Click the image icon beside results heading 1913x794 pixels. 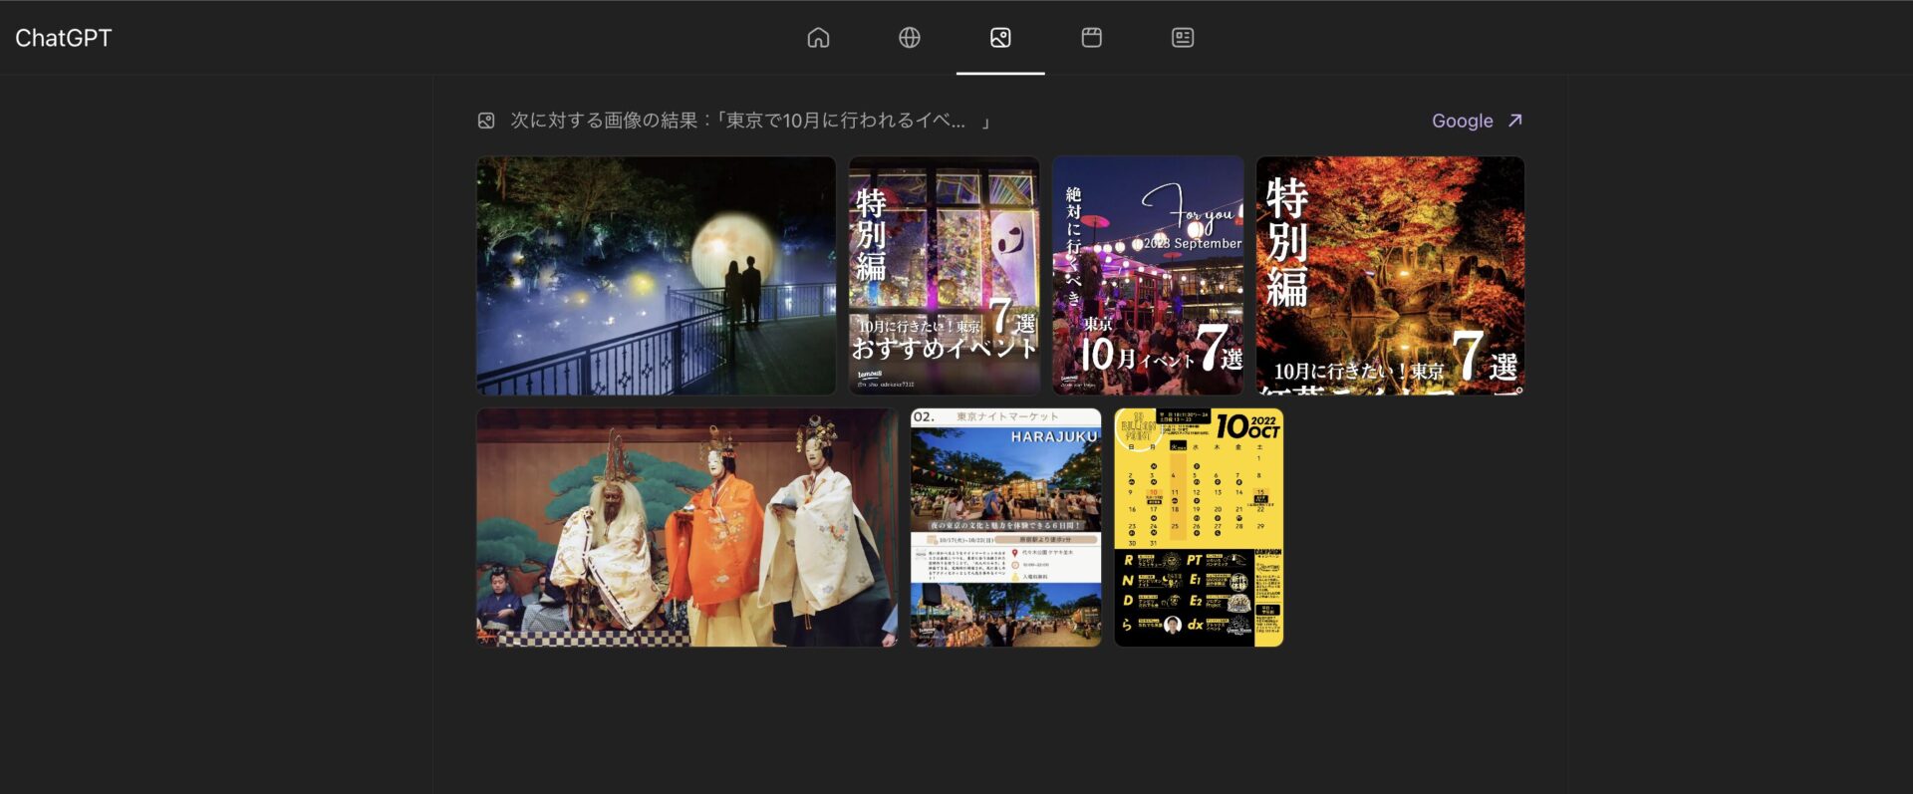(486, 121)
